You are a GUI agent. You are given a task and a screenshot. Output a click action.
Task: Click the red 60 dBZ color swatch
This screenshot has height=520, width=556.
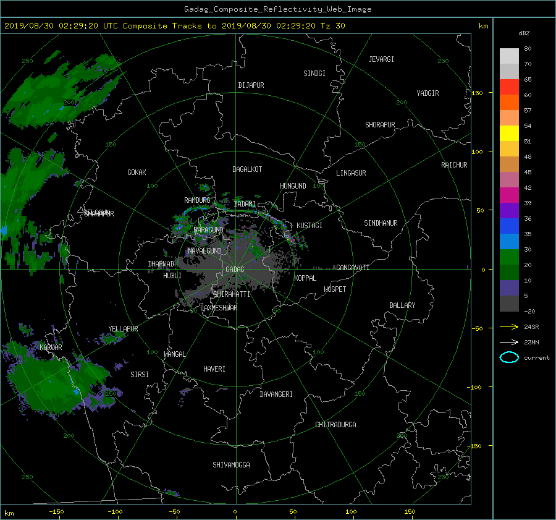tap(509, 87)
